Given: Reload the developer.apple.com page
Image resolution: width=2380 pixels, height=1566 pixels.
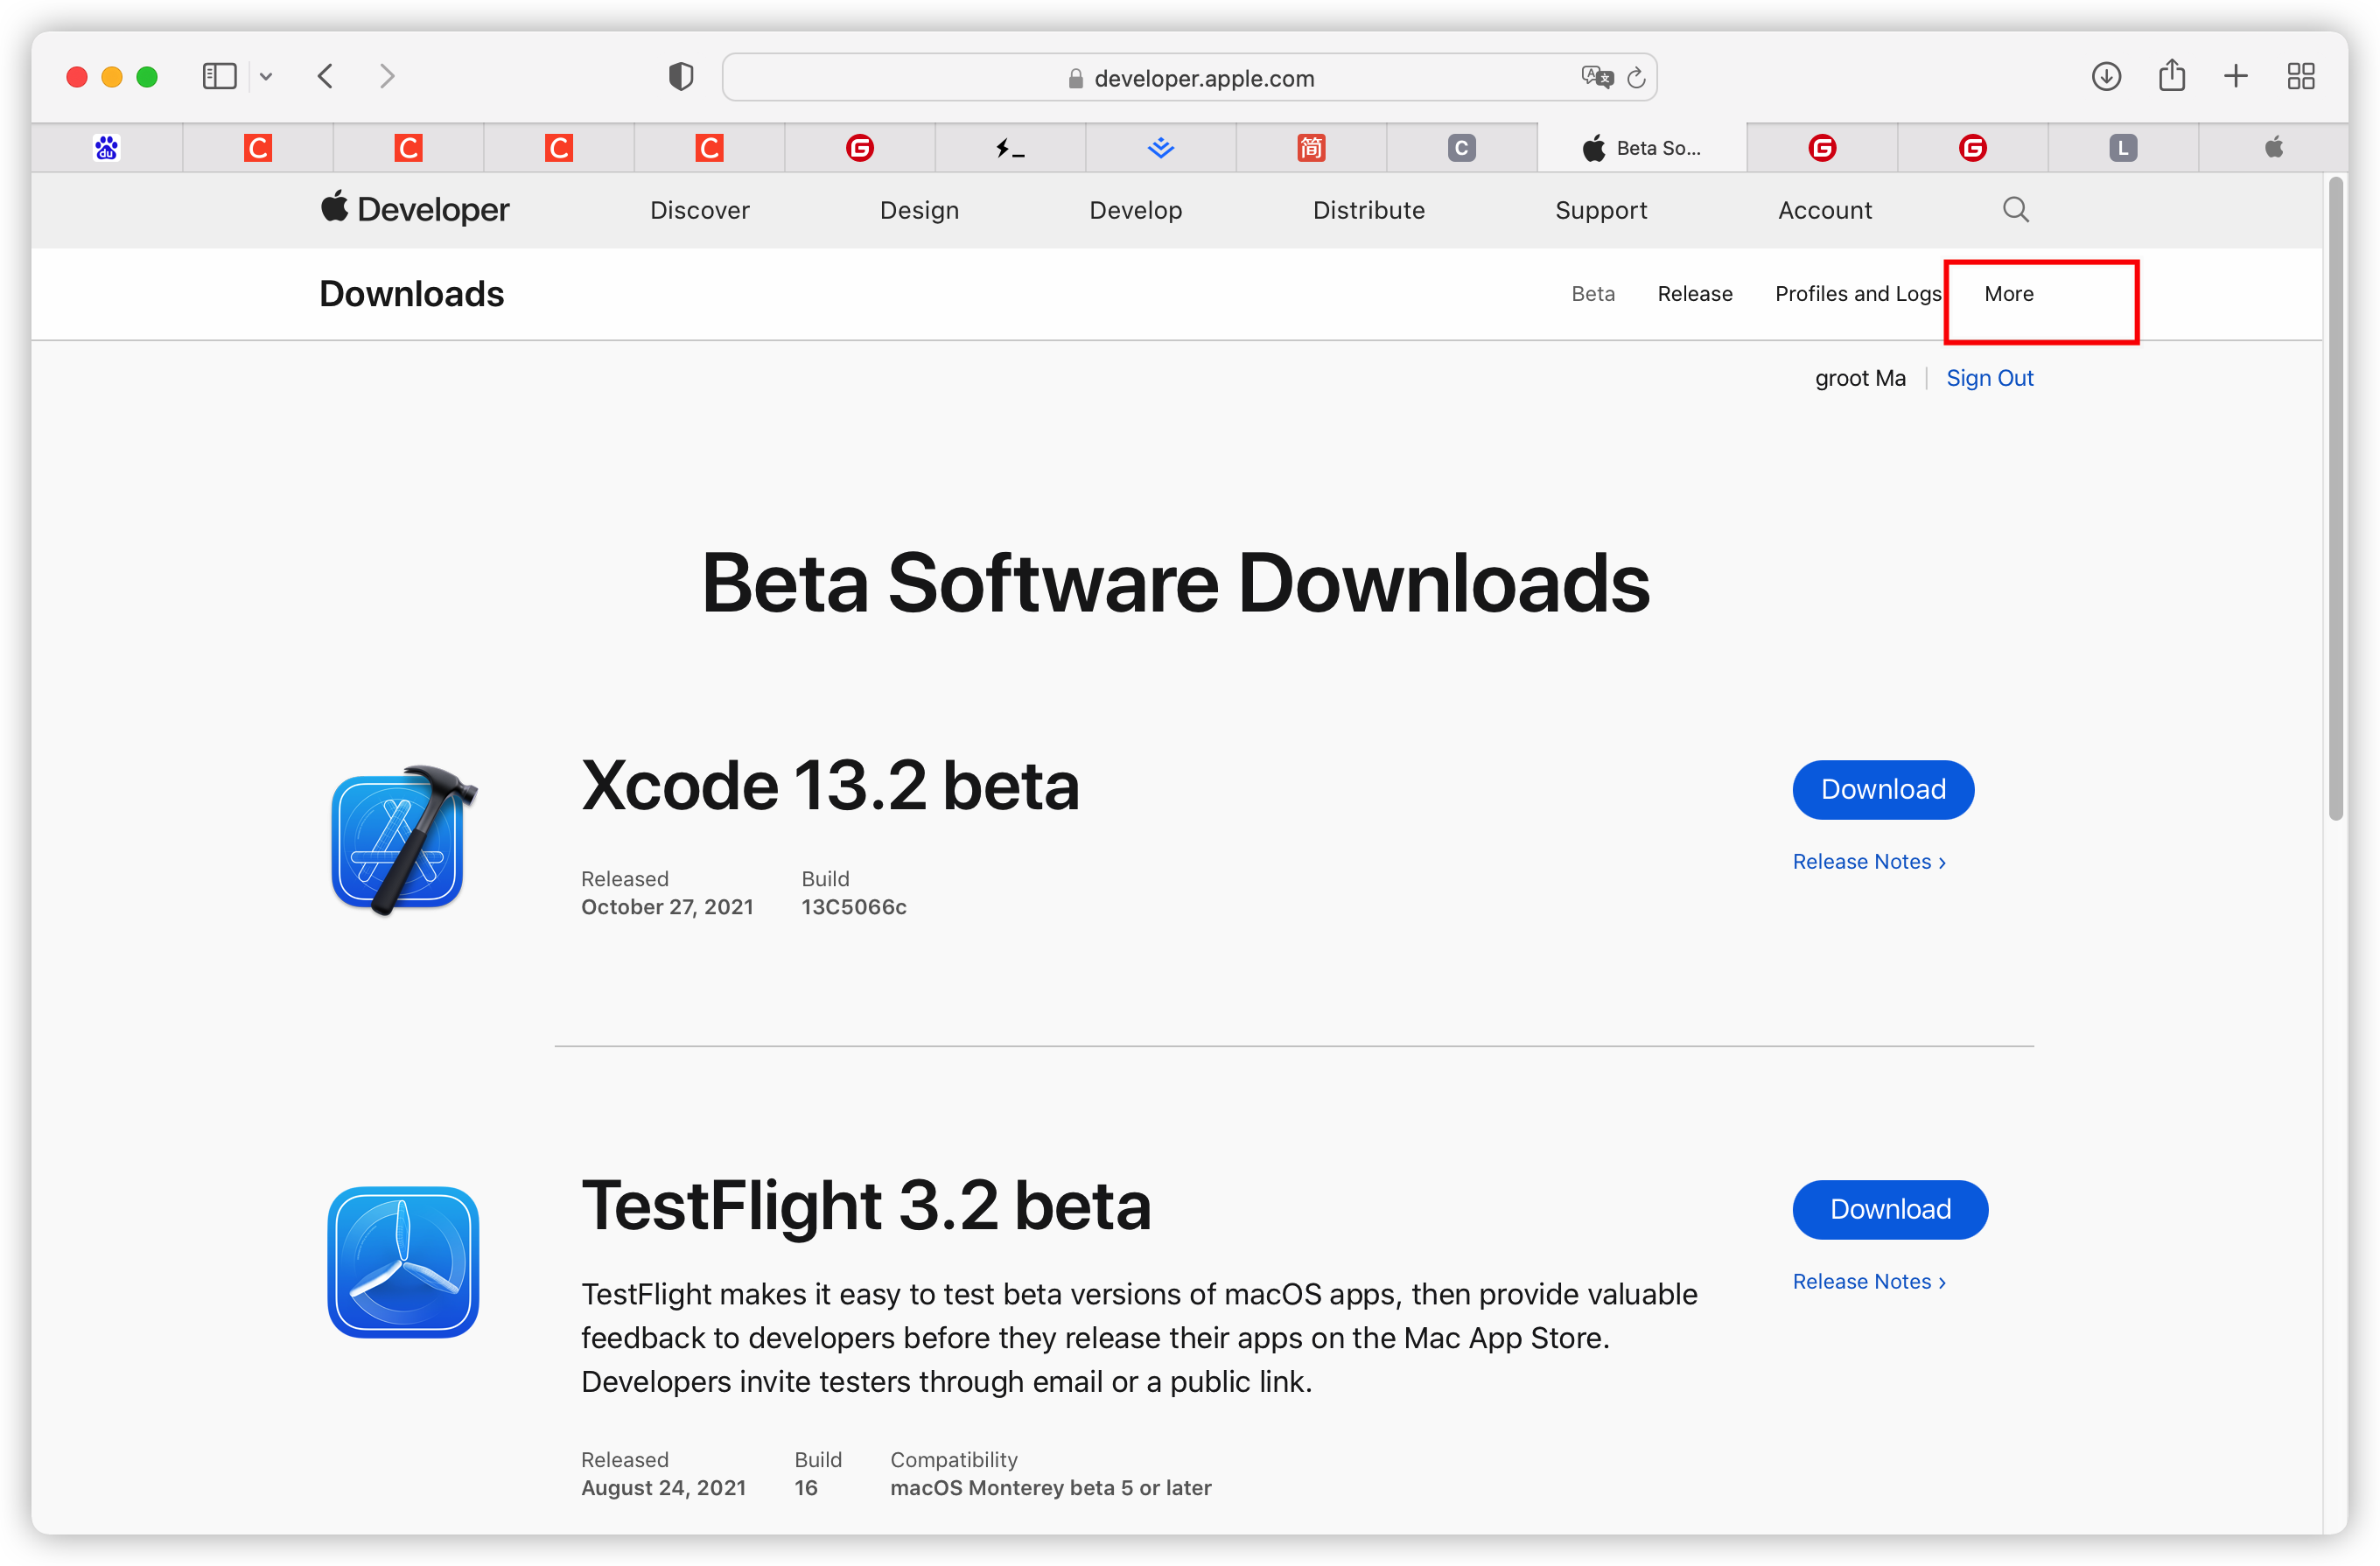Looking at the screenshot, I should click(1636, 77).
